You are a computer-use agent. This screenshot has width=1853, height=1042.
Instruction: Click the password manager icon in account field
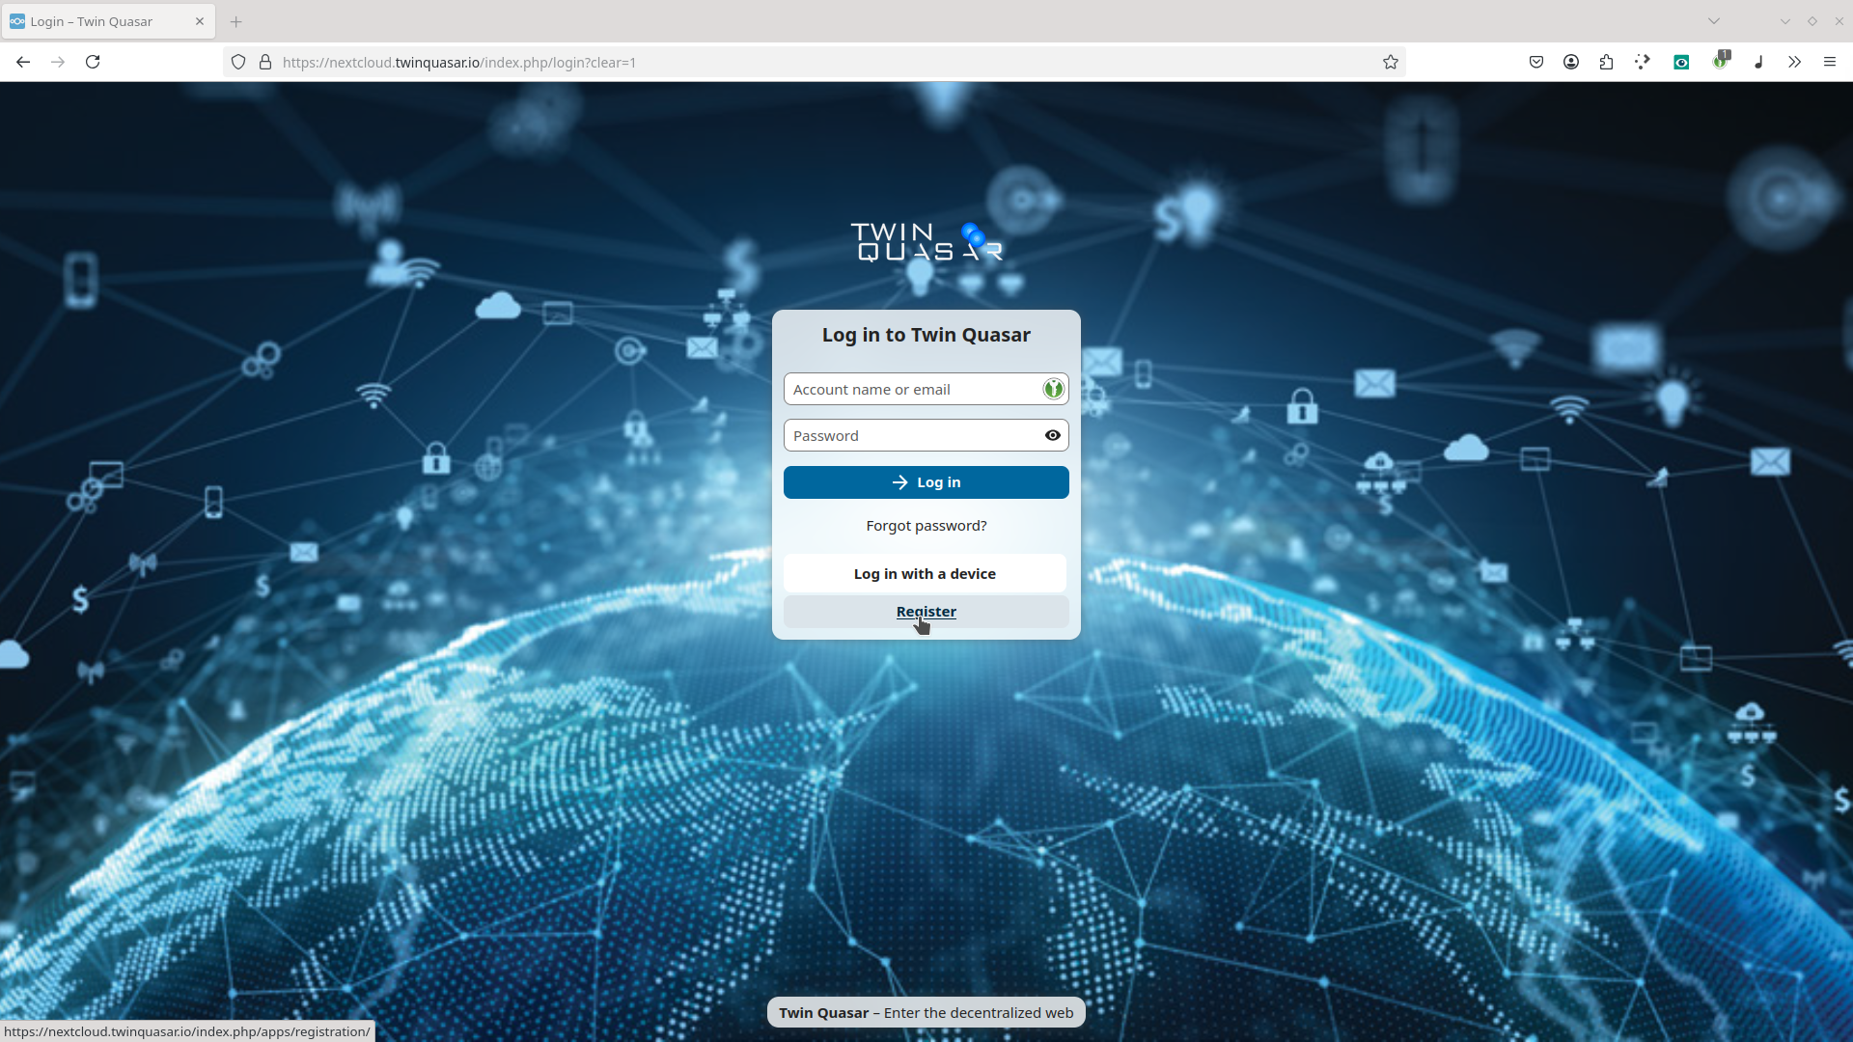tap(1053, 389)
